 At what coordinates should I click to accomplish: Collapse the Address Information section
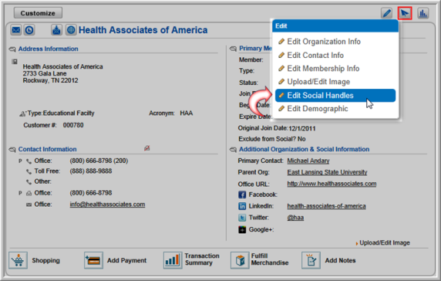coord(12,49)
